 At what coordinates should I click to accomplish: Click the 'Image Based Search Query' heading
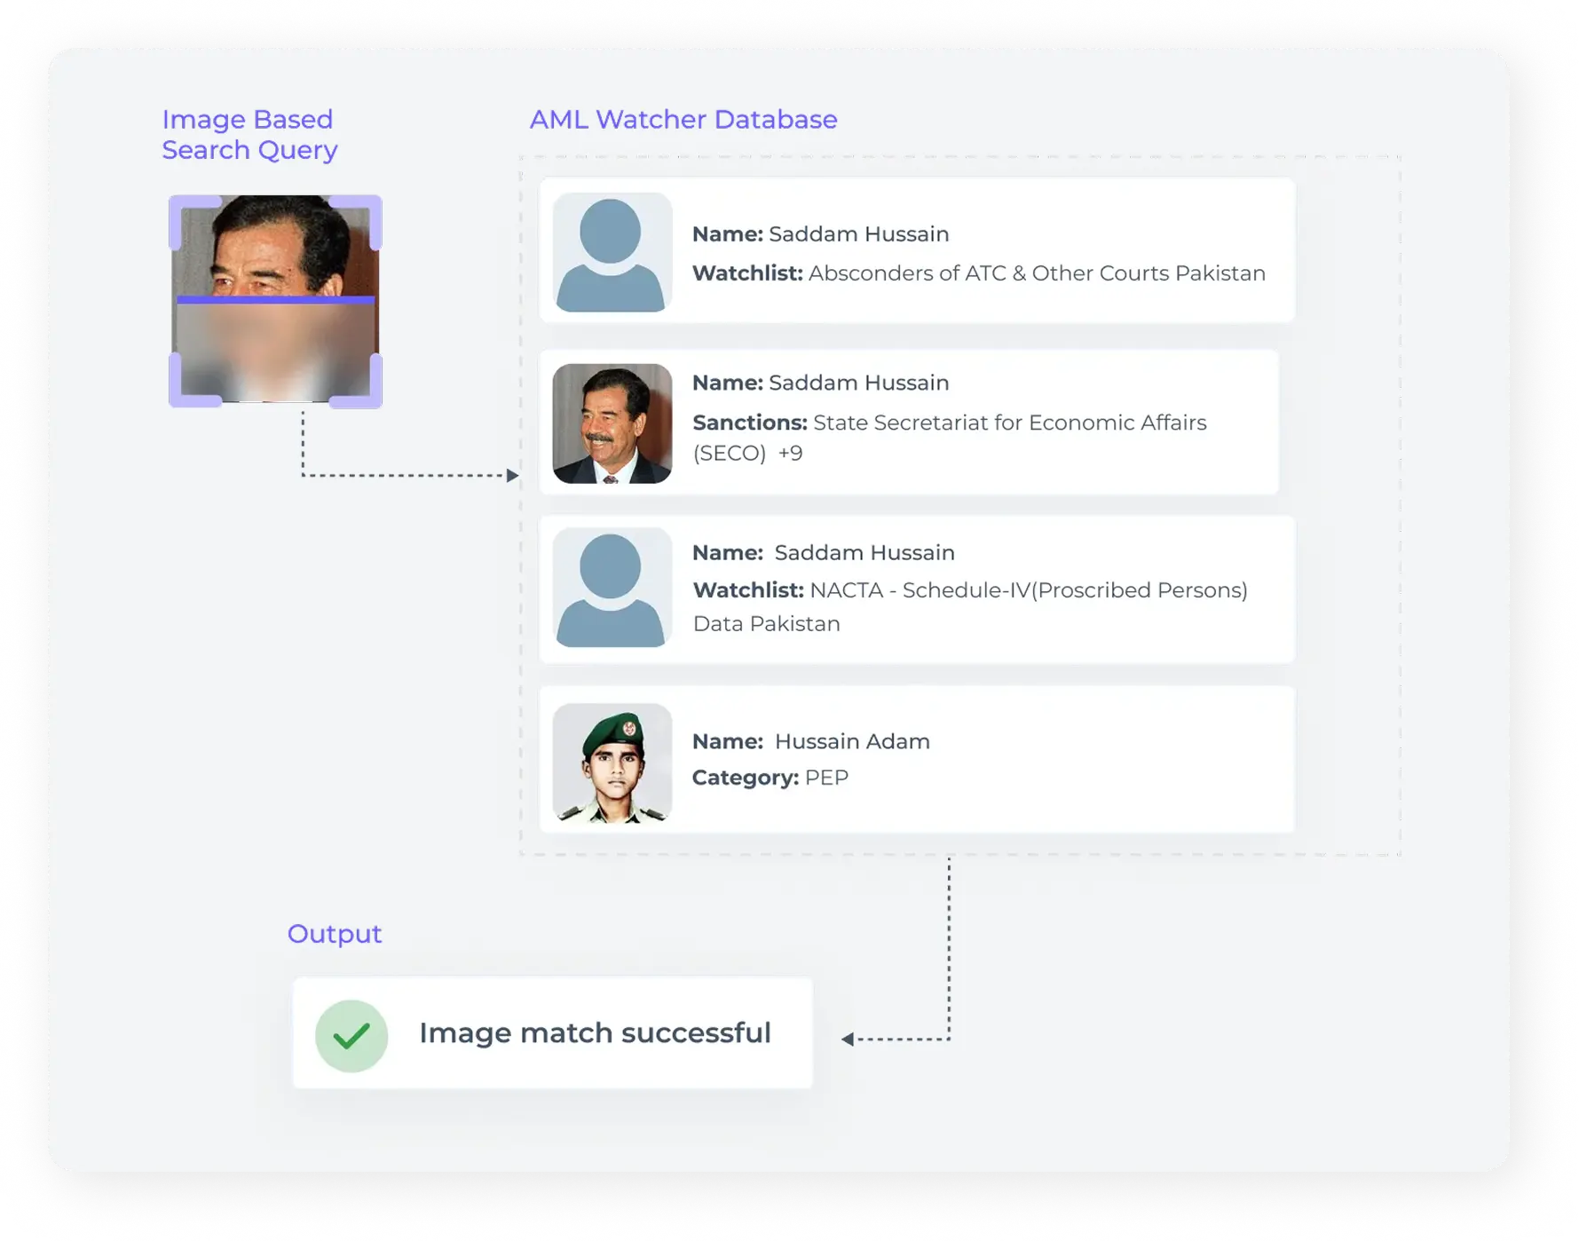[249, 134]
